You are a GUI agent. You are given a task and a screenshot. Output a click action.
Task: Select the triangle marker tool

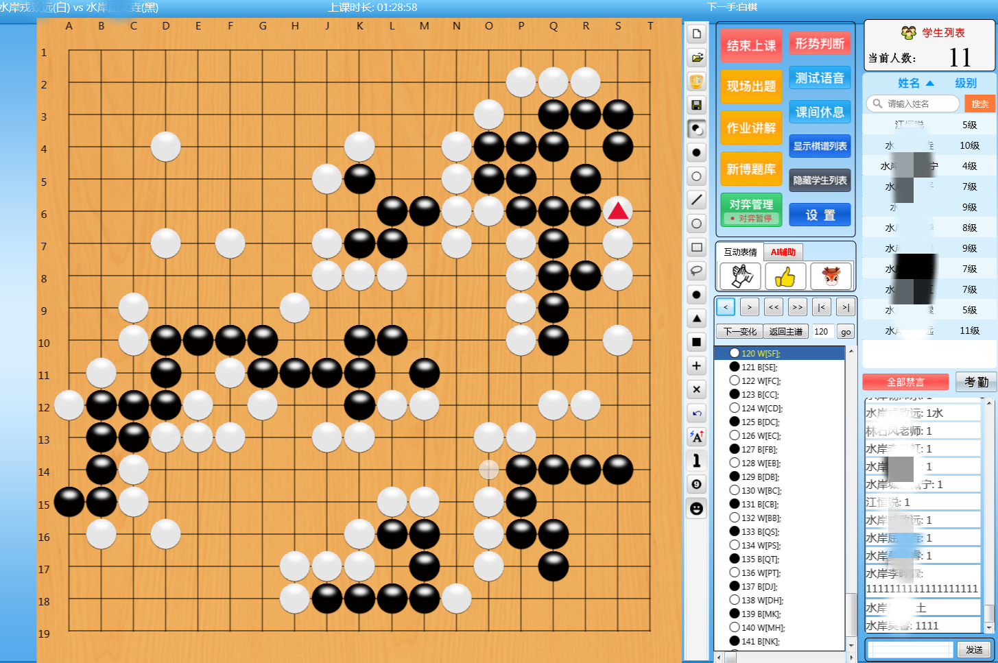click(697, 318)
